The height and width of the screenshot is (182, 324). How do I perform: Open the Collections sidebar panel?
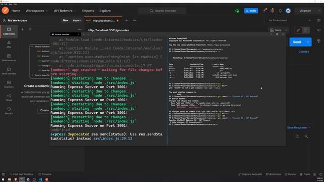(x=9, y=31)
